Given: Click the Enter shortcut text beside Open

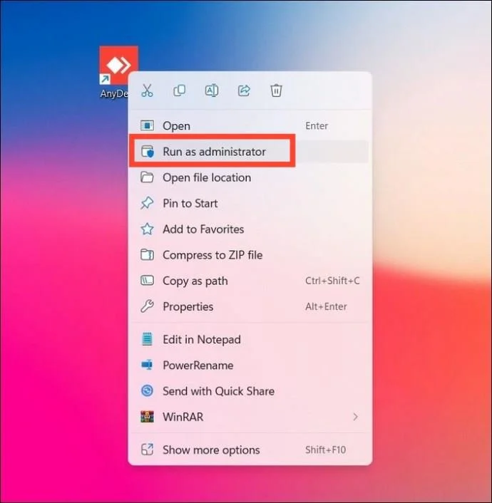Looking at the screenshot, I should (x=317, y=125).
